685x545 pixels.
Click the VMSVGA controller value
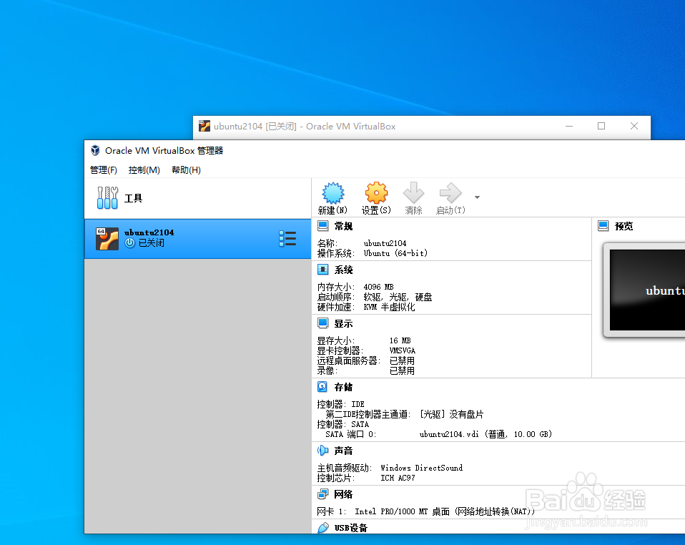(403, 350)
